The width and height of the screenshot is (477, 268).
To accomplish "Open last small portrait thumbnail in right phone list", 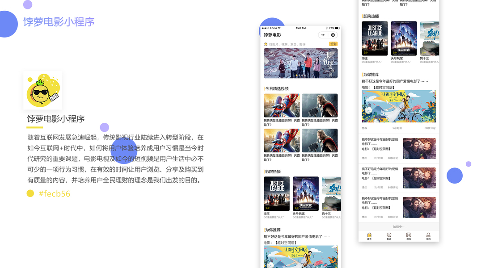I will click(419, 207).
